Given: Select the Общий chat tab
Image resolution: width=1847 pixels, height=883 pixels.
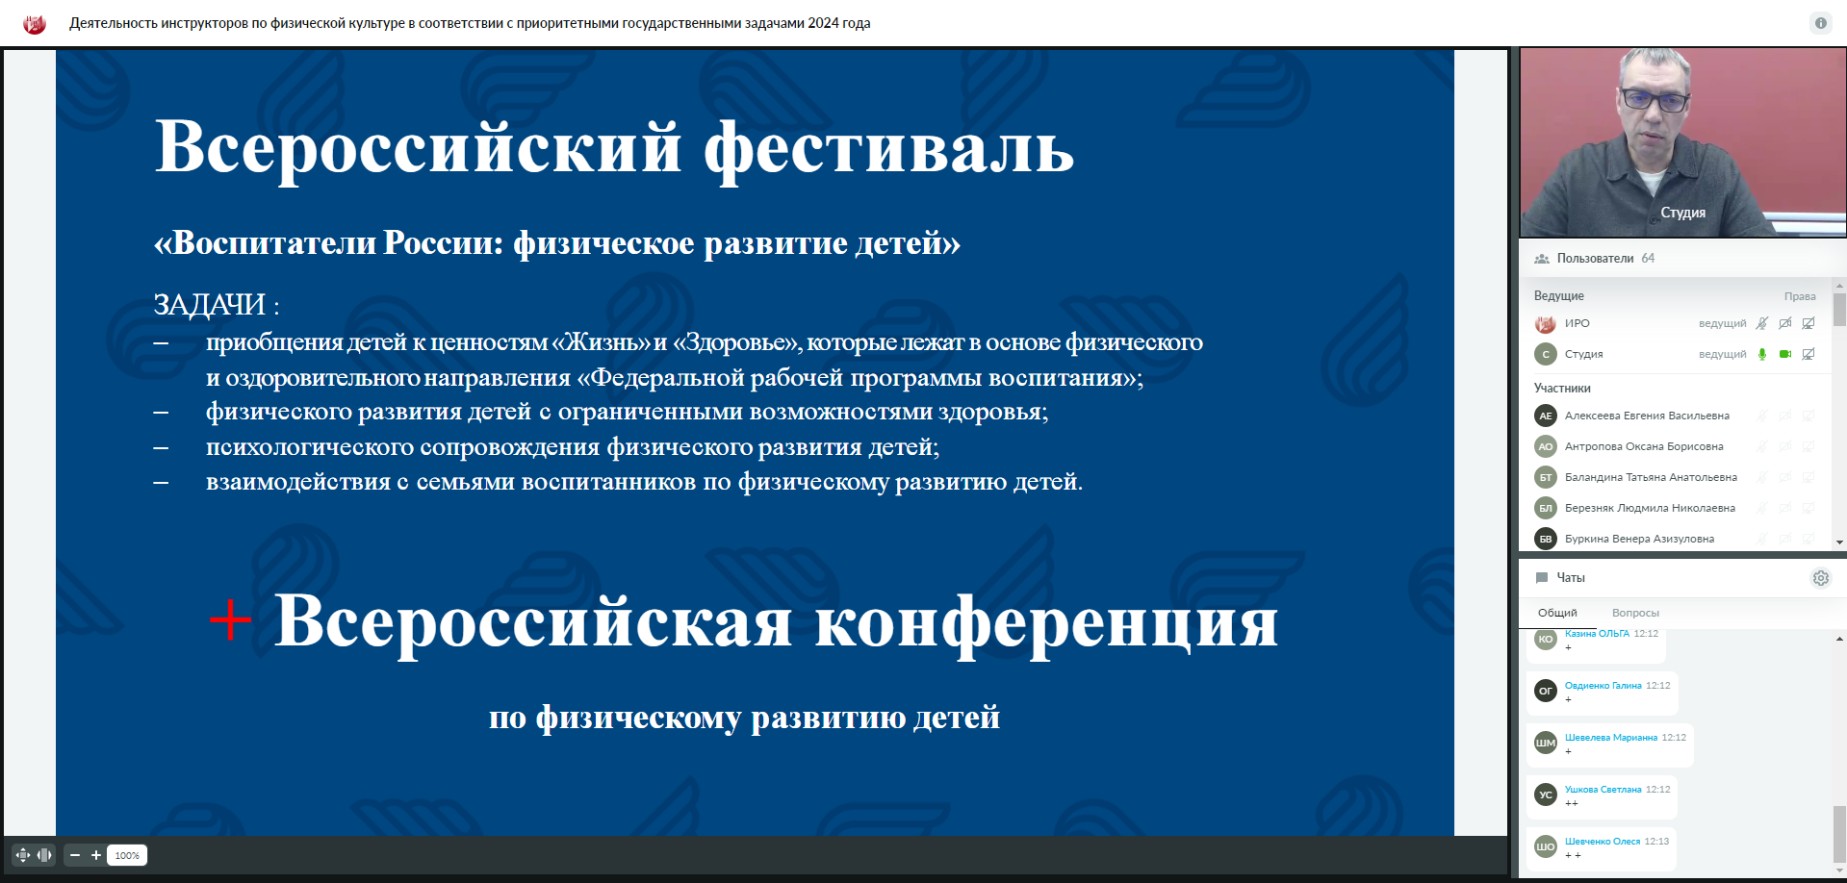Looking at the screenshot, I should pos(1557,613).
